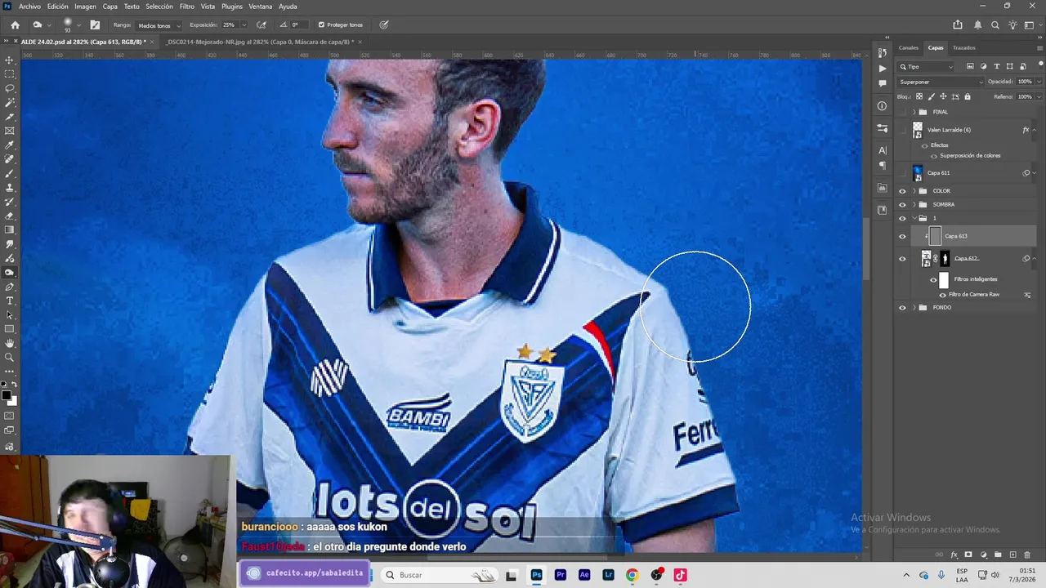1046x588 pixels.
Task: Open the Opacidad slider dropdown
Action: point(1039,82)
